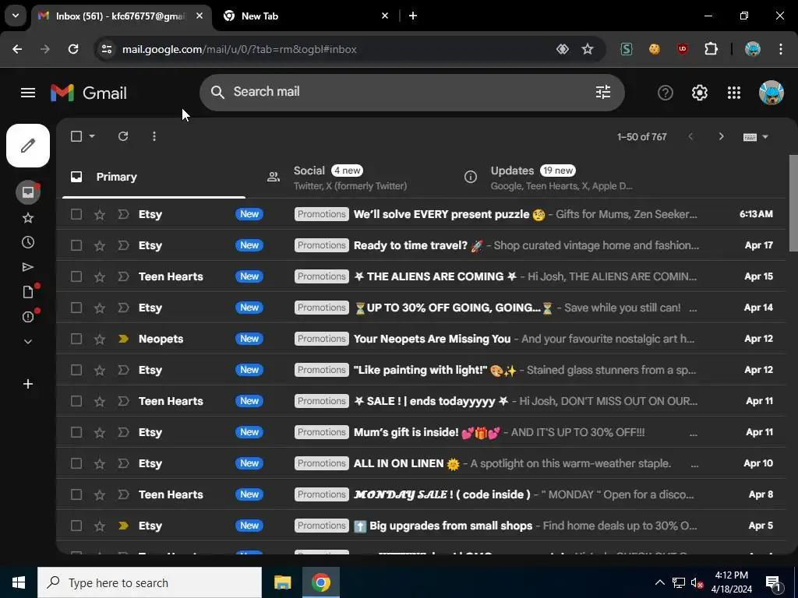Switch to the Updates inbox tab
Screen dimensions: 798x598
[547, 177]
